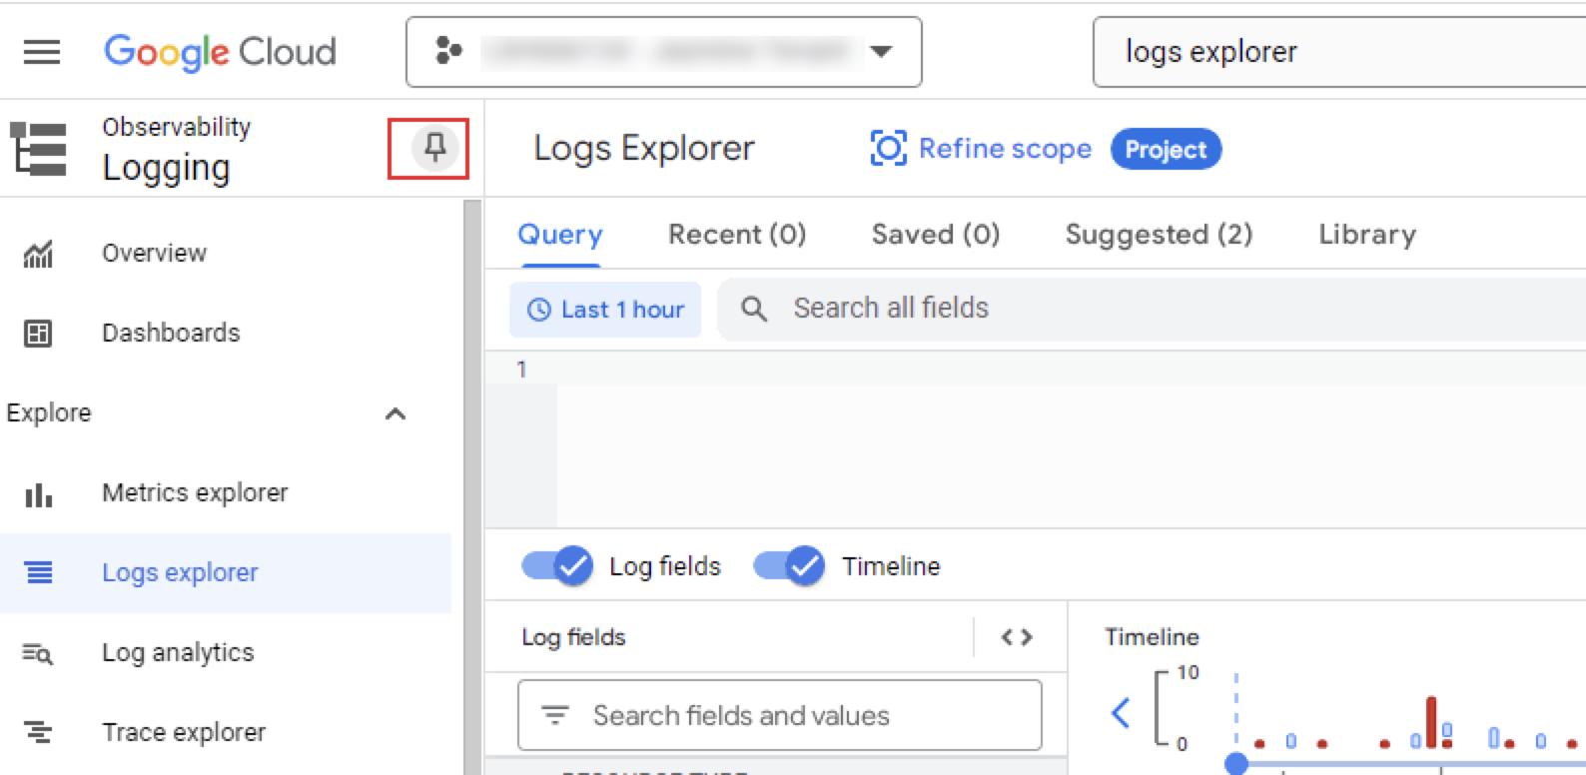Click the filter icon in fields search
The height and width of the screenshot is (775, 1586).
(x=554, y=715)
